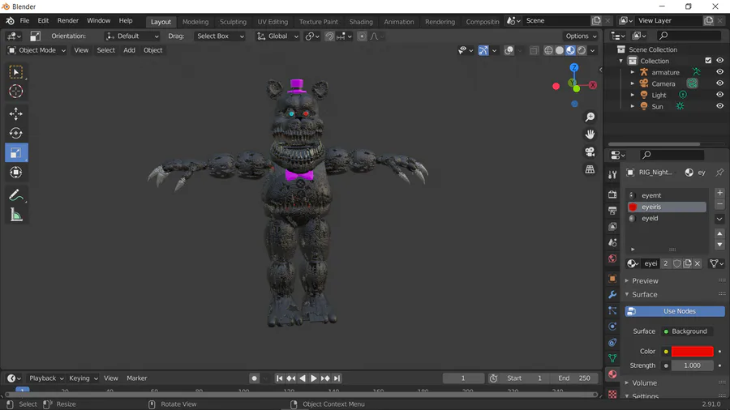Select eyemt material slot
The width and height of the screenshot is (730, 410).
point(668,195)
